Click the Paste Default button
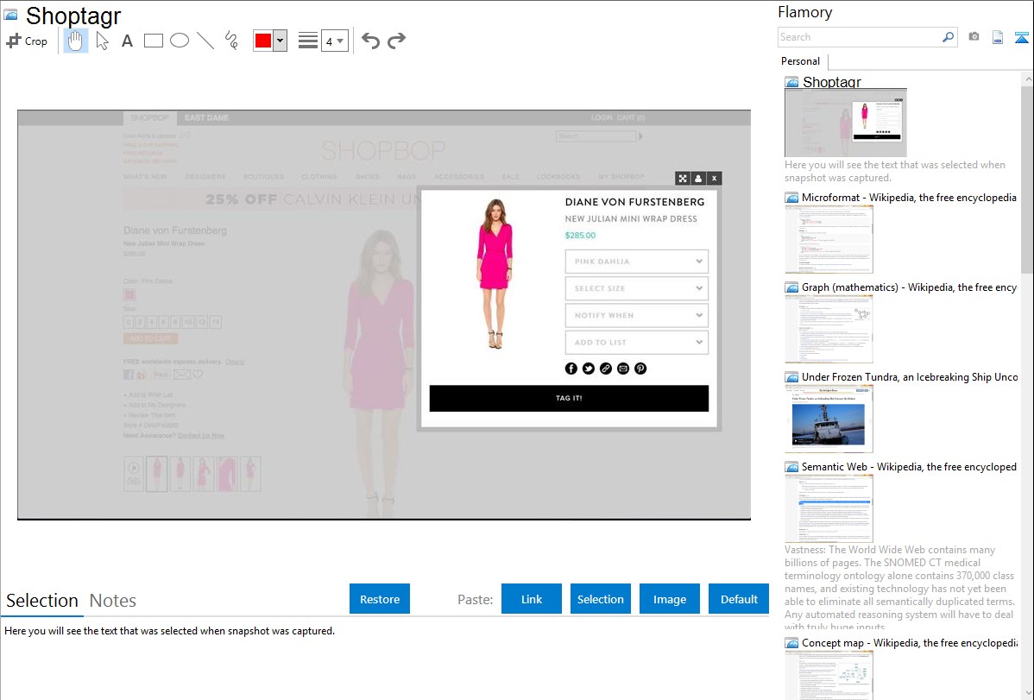The image size is (1034, 700). click(739, 599)
